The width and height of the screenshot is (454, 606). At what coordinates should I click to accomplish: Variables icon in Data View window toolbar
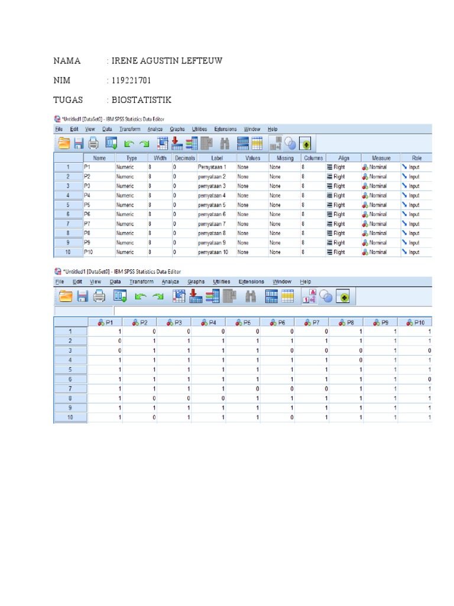coord(212,296)
